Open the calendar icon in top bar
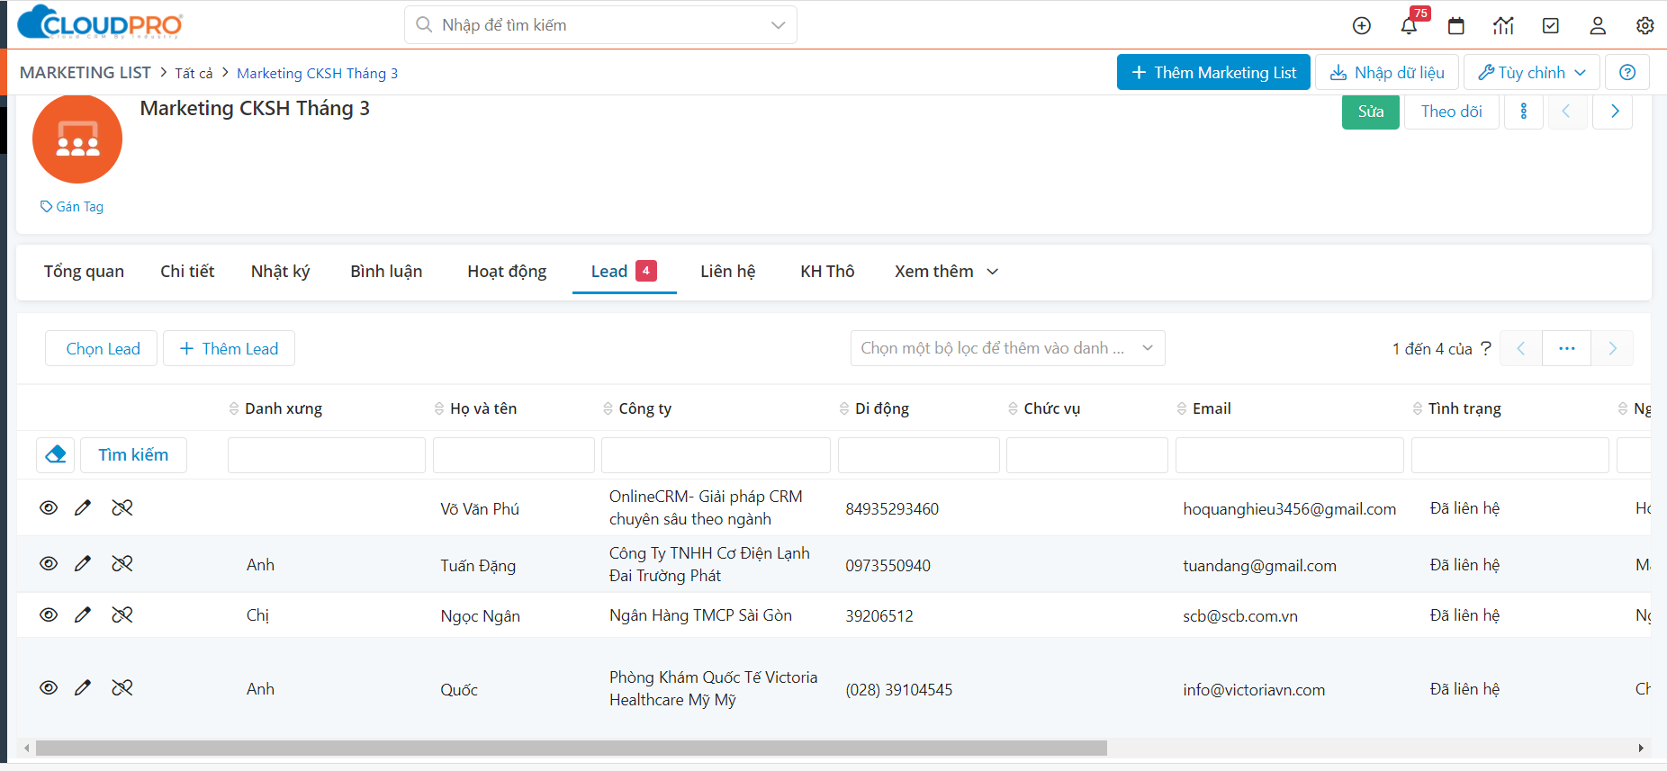 pos(1455,26)
